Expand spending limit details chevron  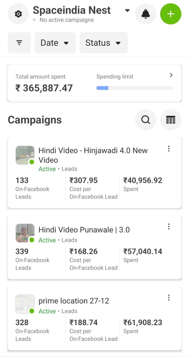click(171, 75)
